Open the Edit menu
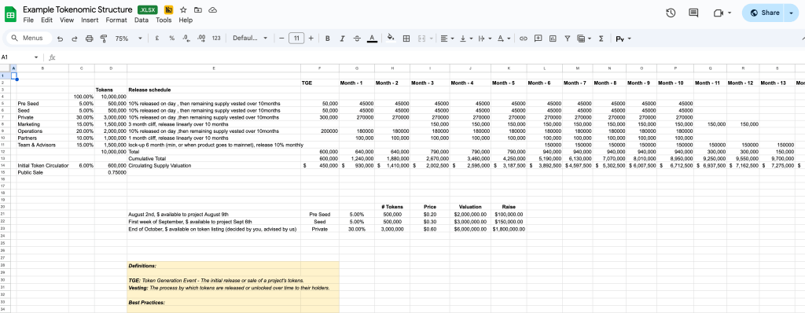Screen dimensions: 805x313 pos(46,20)
